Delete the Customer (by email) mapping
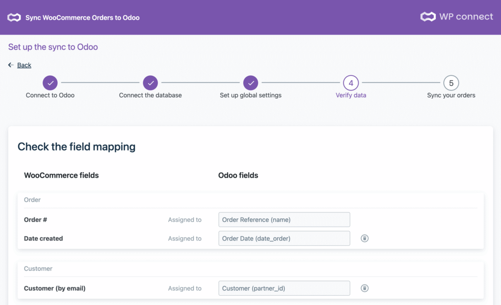 [x=364, y=288]
